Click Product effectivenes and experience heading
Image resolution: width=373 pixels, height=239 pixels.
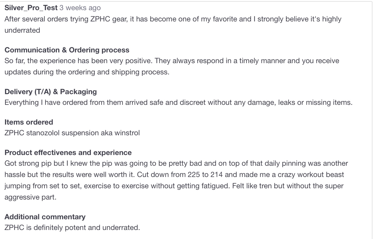tap(68, 152)
